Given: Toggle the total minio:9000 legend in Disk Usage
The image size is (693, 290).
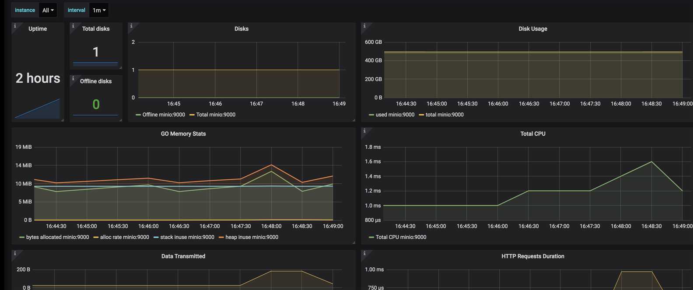Looking at the screenshot, I should 444,115.
